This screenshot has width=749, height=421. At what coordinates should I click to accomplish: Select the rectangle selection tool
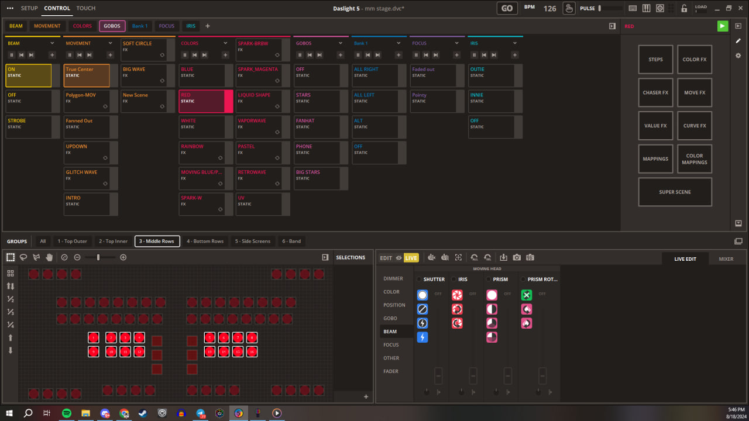click(x=11, y=257)
